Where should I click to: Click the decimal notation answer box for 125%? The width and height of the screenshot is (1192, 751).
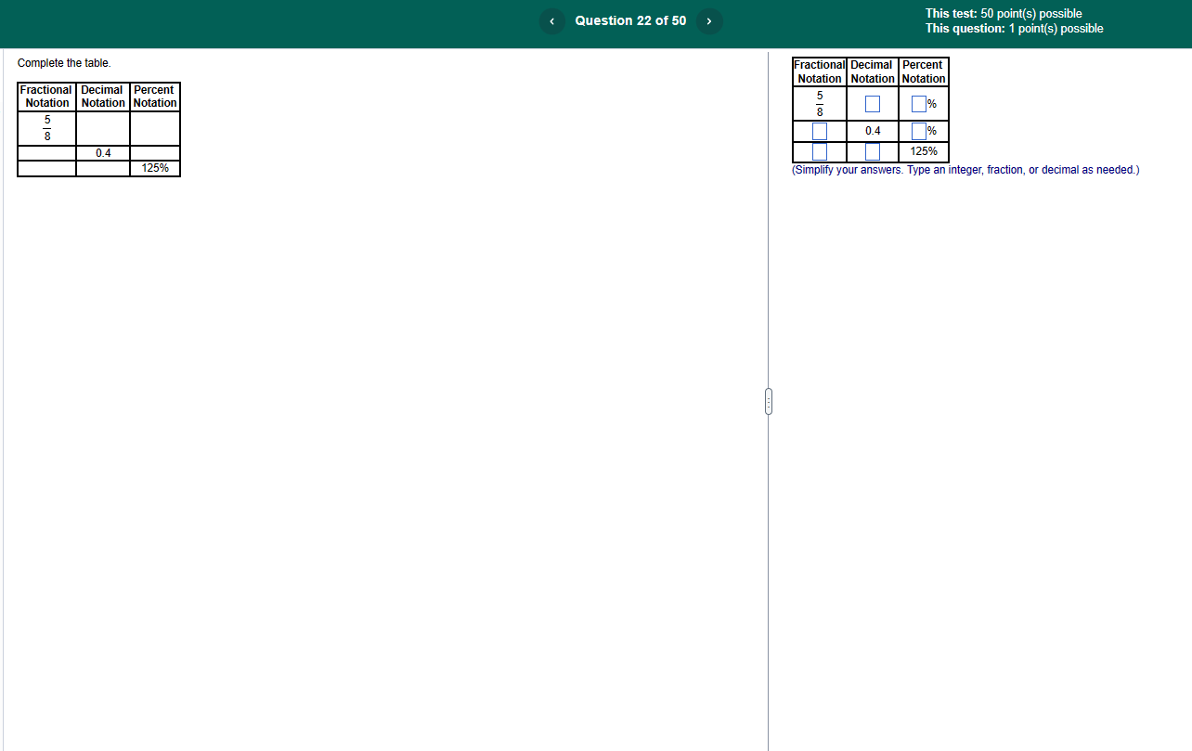pyautogui.click(x=872, y=151)
